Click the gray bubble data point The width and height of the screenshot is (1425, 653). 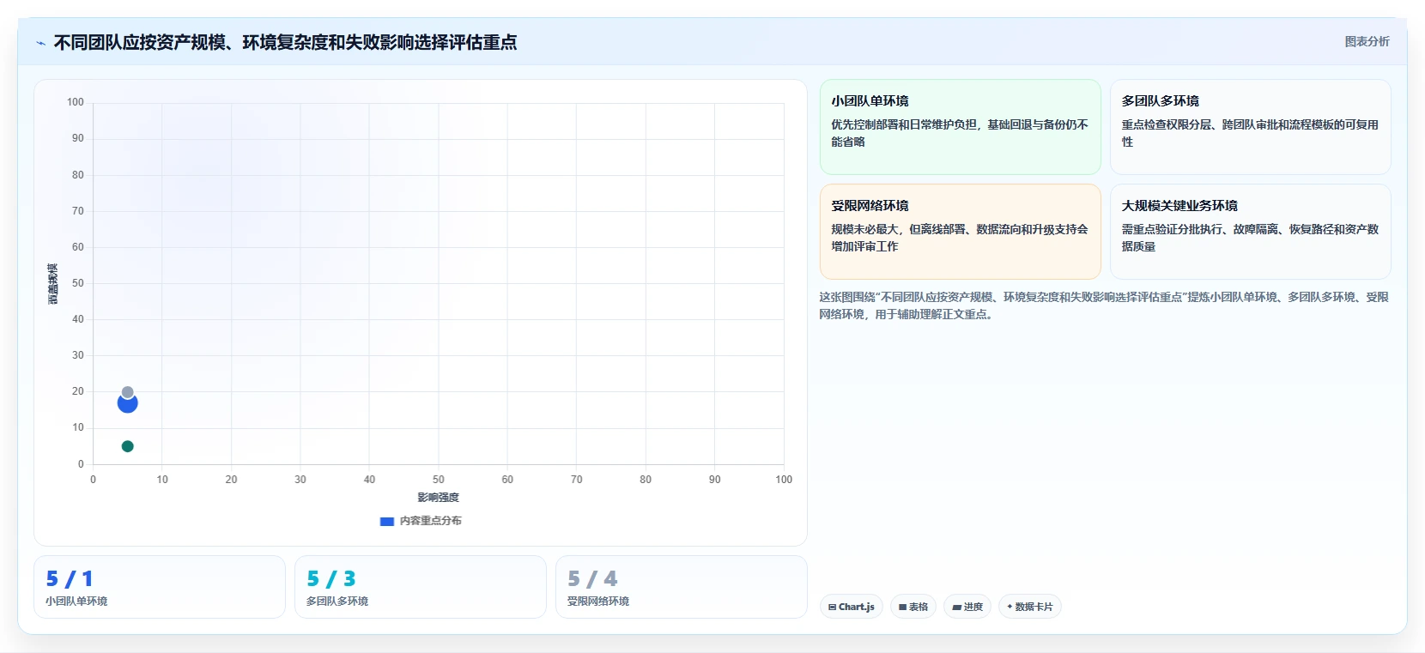pos(127,392)
